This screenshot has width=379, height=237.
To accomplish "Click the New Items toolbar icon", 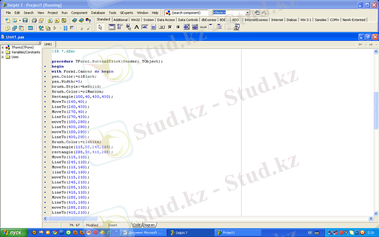I will [8, 20].
